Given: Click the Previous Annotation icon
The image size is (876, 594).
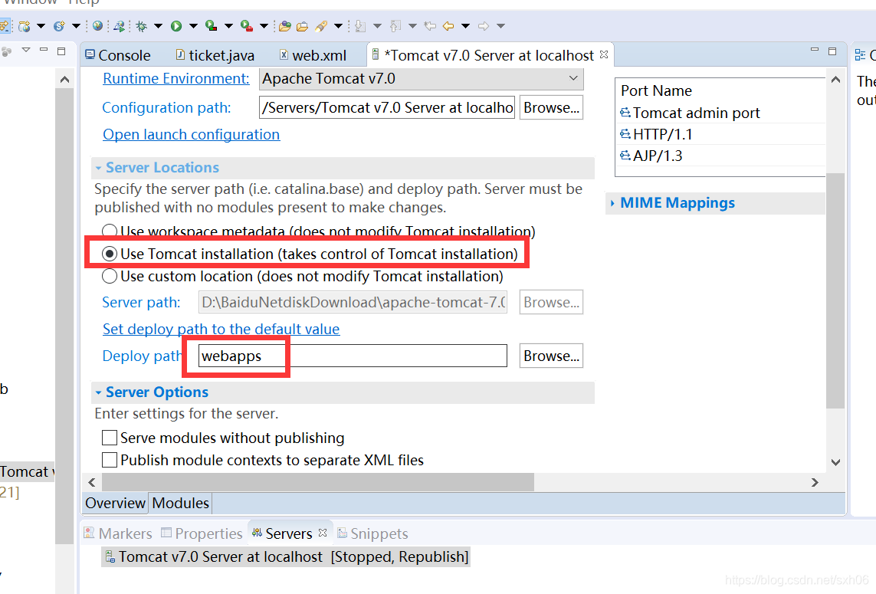Looking at the screenshot, I should (x=395, y=26).
